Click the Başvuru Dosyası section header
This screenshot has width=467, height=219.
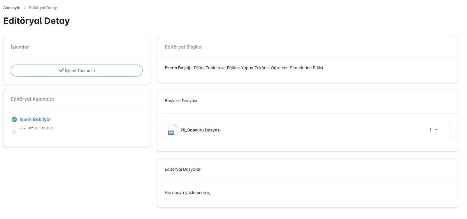[x=181, y=101]
